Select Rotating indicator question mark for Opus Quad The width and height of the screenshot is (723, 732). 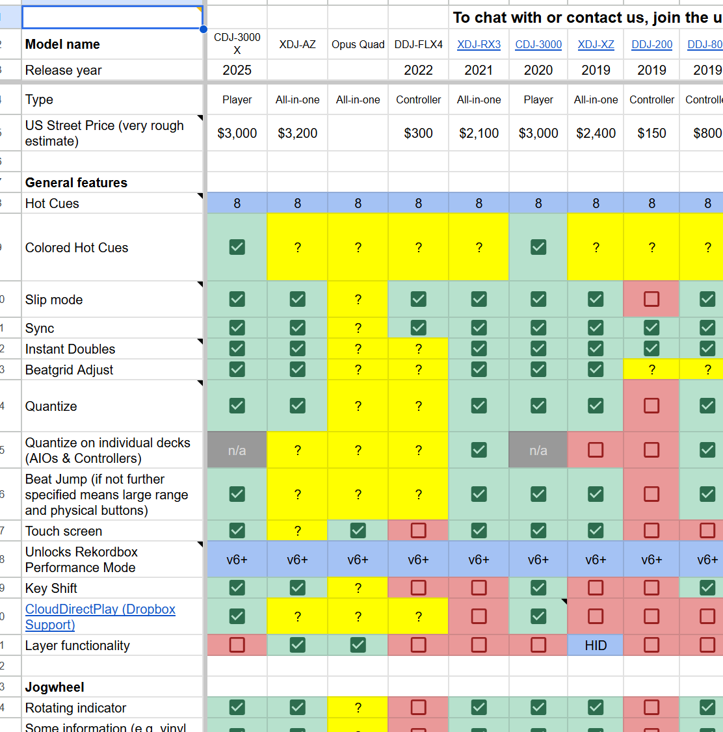[358, 707]
